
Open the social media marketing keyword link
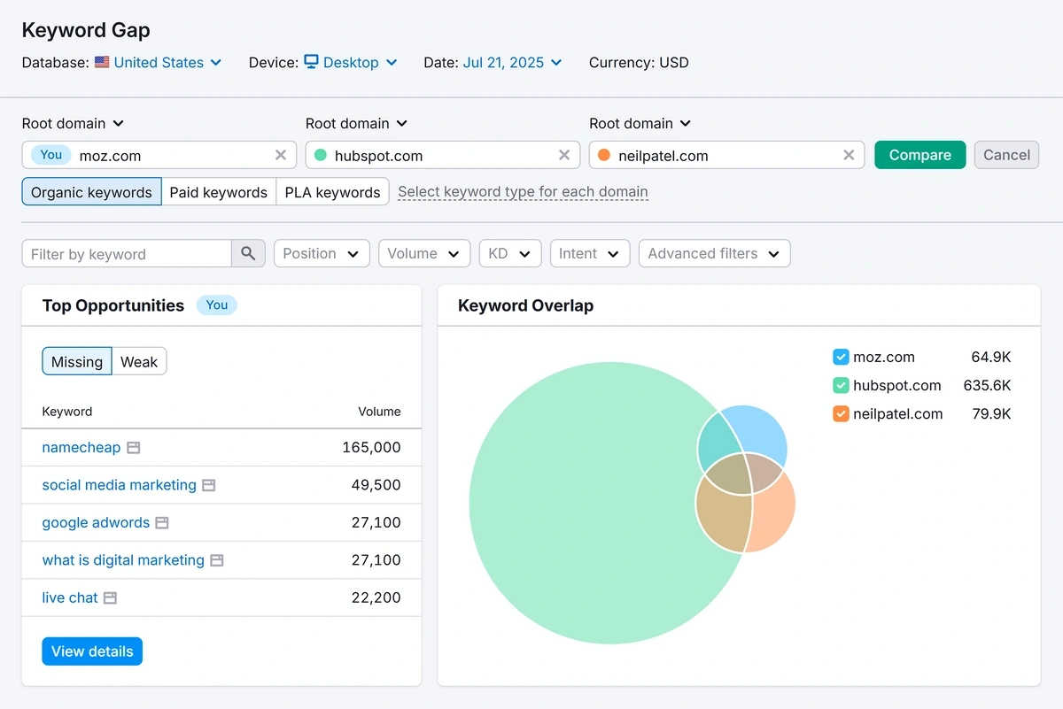click(x=120, y=485)
